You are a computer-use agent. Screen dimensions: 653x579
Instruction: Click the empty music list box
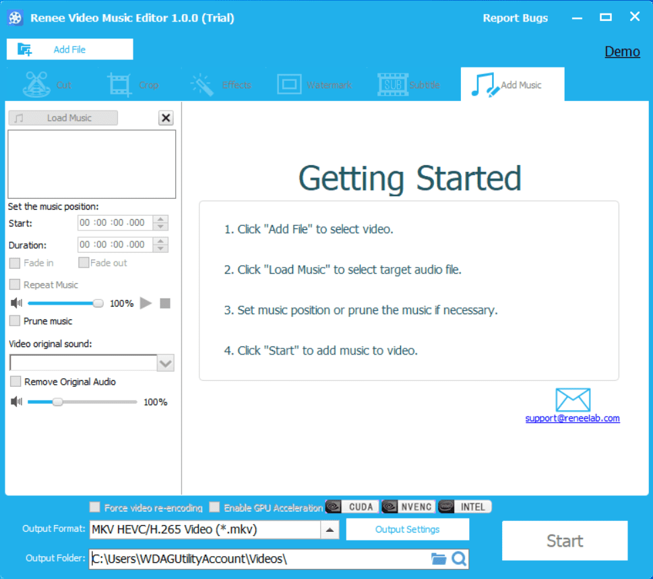click(92, 164)
